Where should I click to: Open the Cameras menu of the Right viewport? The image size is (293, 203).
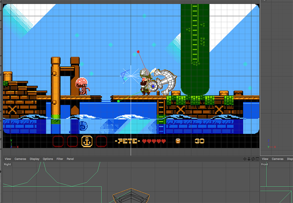tap(21, 159)
